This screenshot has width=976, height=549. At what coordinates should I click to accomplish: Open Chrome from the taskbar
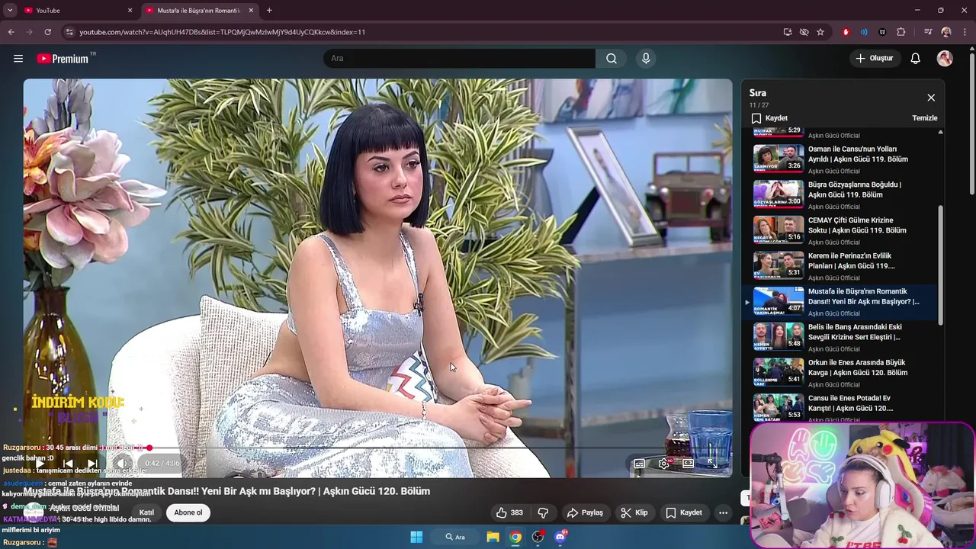pos(516,537)
